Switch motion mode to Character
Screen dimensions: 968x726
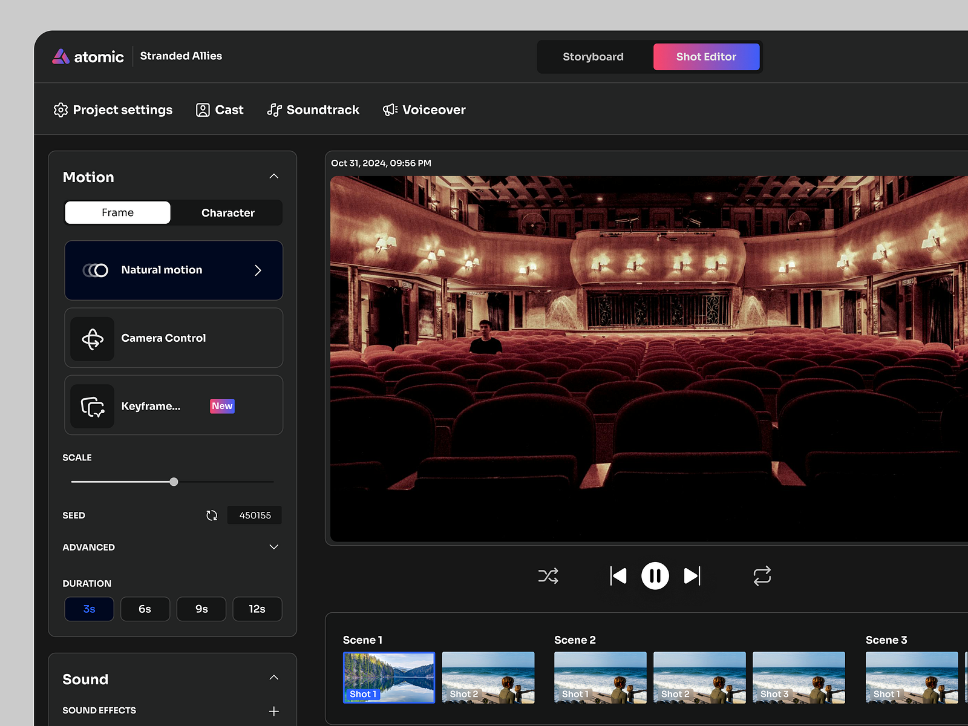click(x=227, y=212)
